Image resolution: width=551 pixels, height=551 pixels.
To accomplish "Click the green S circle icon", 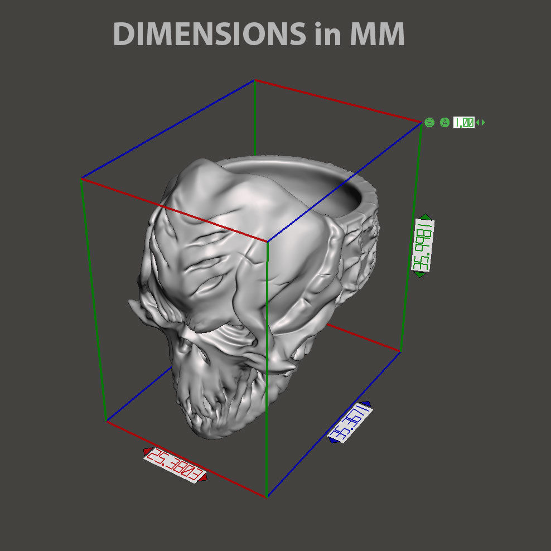I will click(x=429, y=123).
